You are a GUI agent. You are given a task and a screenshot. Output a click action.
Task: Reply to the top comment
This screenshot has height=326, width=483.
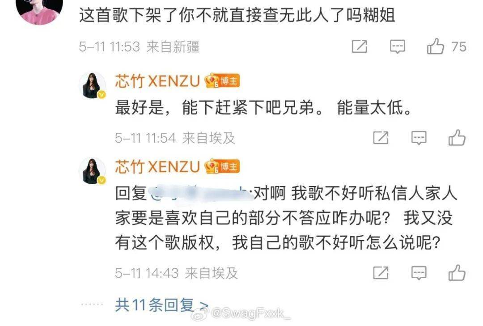click(x=398, y=47)
